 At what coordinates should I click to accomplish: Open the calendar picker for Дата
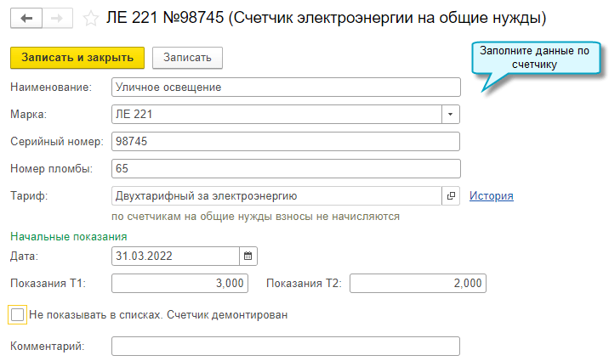click(248, 256)
